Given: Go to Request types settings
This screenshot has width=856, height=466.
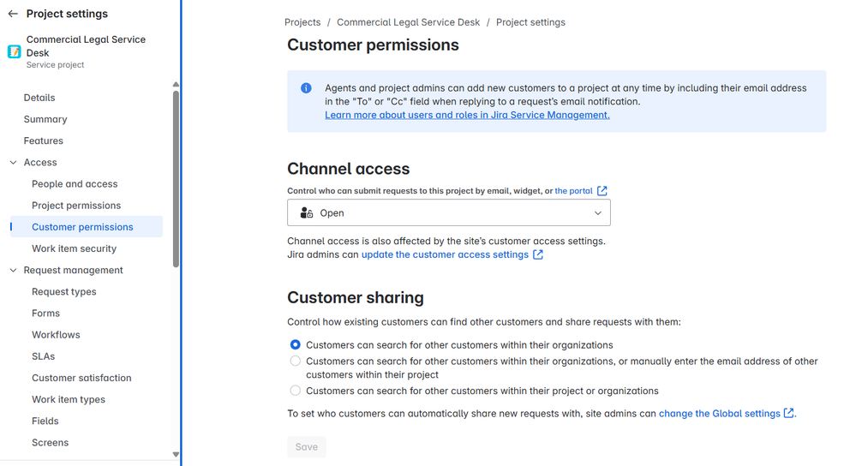Looking at the screenshot, I should [x=64, y=291].
